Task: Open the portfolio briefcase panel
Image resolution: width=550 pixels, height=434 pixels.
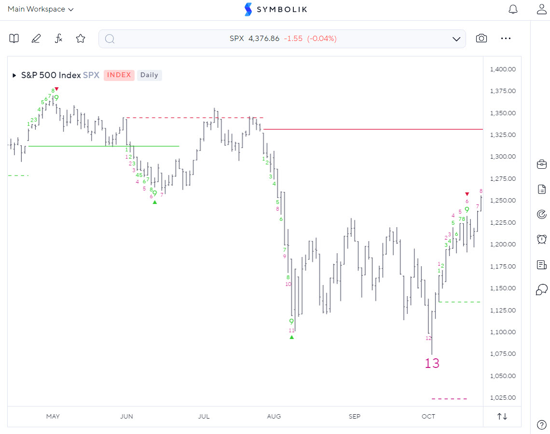Action: click(x=541, y=164)
